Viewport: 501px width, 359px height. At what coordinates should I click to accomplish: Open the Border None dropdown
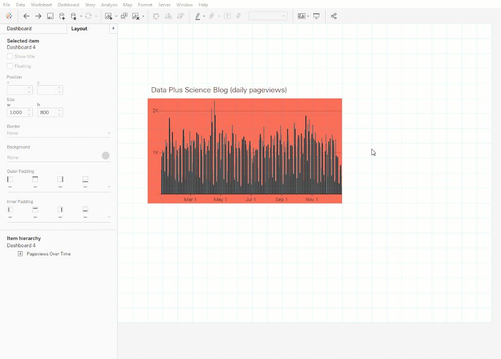pyautogui.click(x=59, y=133)
